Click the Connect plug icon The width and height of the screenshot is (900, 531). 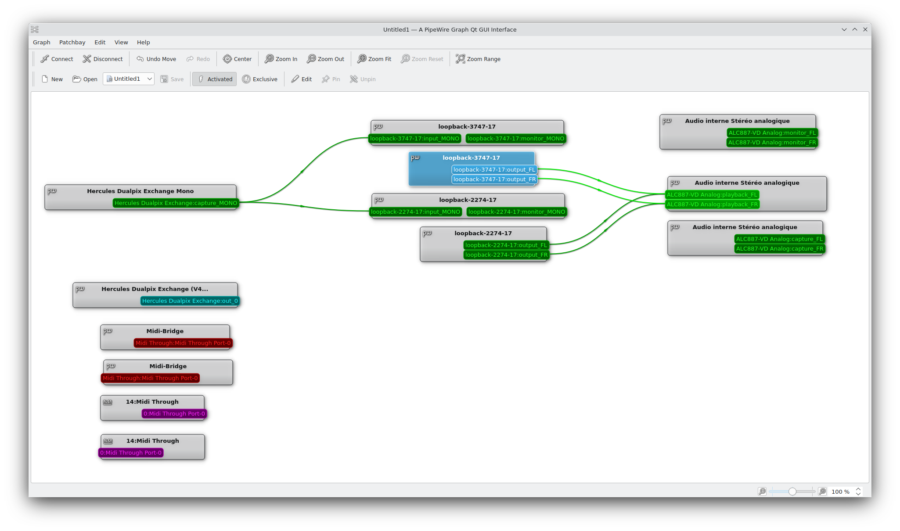tap(45, 59)
